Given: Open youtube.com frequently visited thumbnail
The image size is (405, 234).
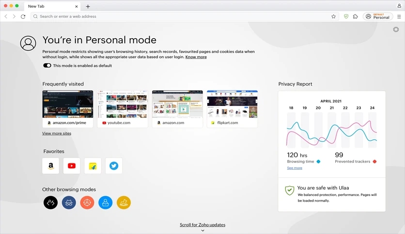Looking at the screenshot, I should [x=123, y=109].
